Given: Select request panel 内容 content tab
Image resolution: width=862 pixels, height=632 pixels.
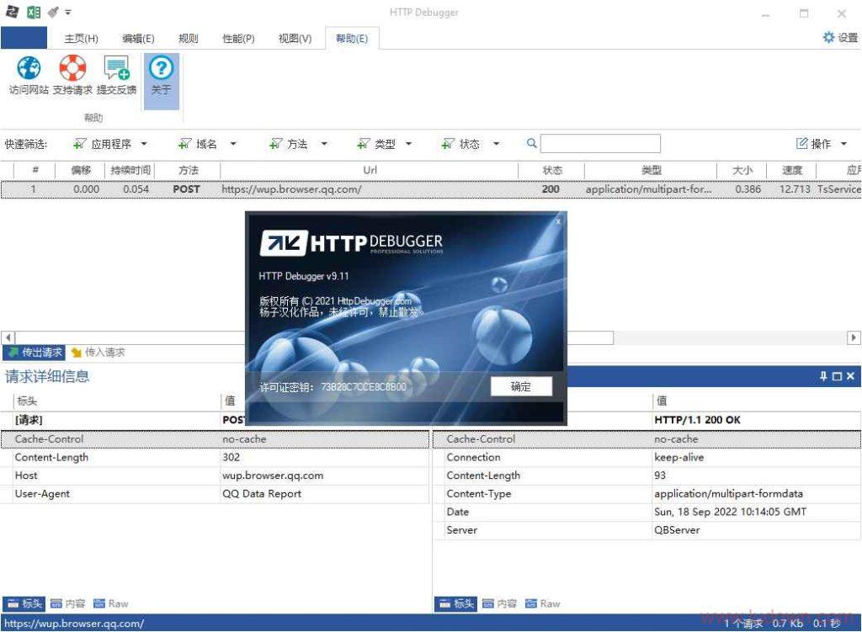Looking at the screenshot, I should (67, 603).
